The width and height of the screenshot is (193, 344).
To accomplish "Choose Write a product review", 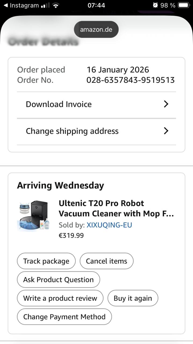I will tap(60, 298).
